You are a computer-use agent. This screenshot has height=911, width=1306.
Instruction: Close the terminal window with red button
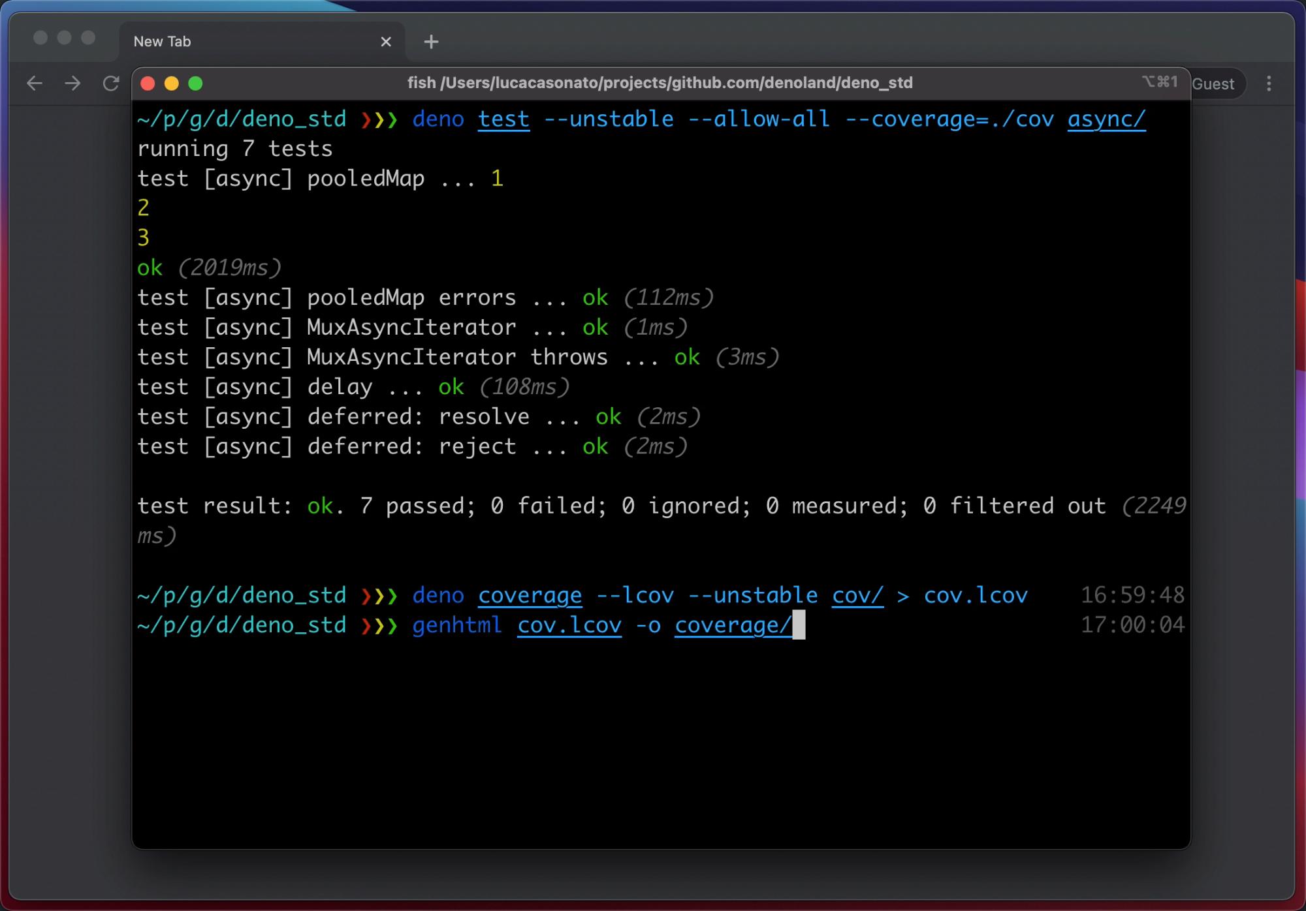point(148,84)
